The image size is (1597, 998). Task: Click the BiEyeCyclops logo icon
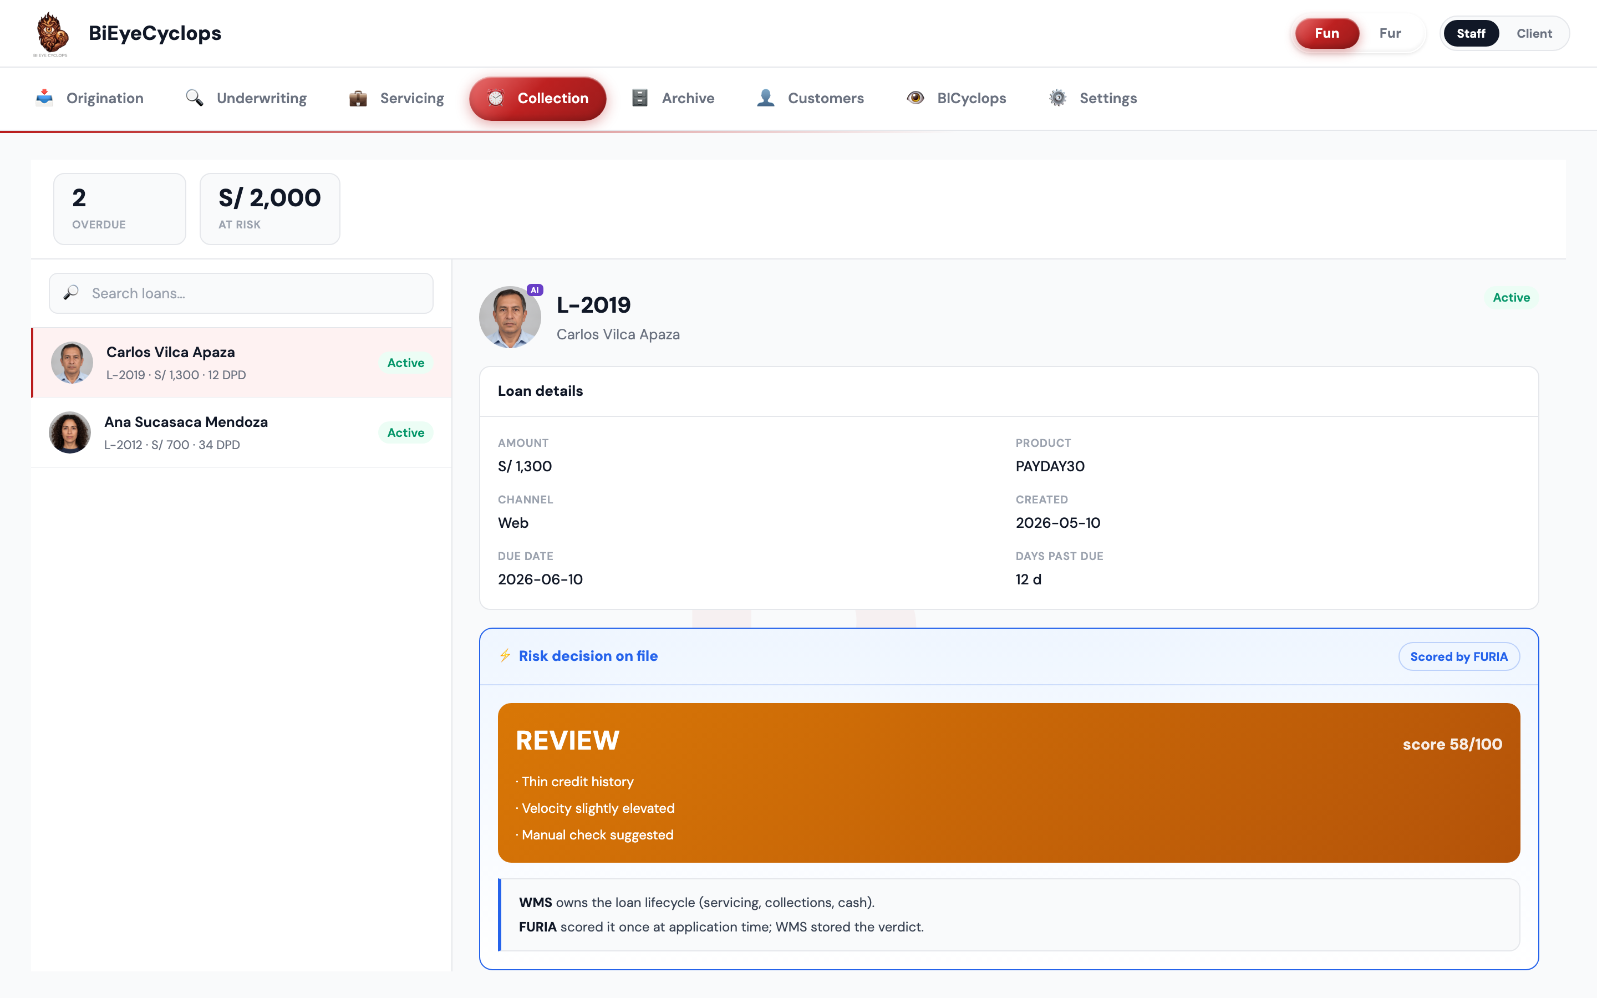51,34
